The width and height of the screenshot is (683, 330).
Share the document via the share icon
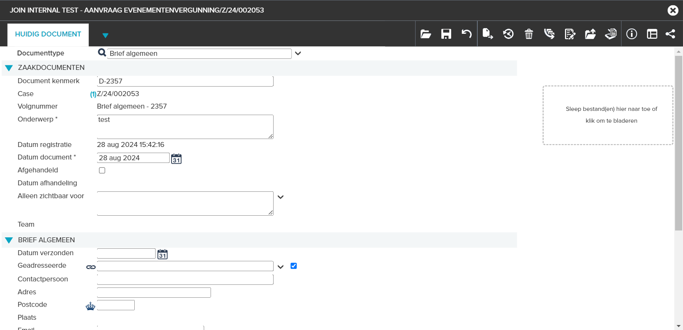pos(670,34)
